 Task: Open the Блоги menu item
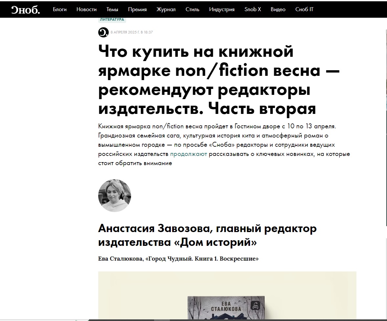click(60, 10)
